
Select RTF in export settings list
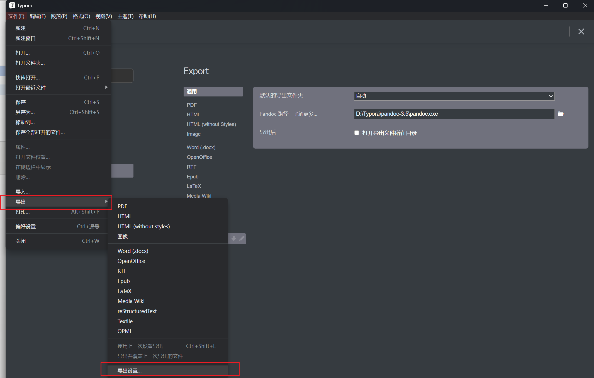(x=192, y=167)
